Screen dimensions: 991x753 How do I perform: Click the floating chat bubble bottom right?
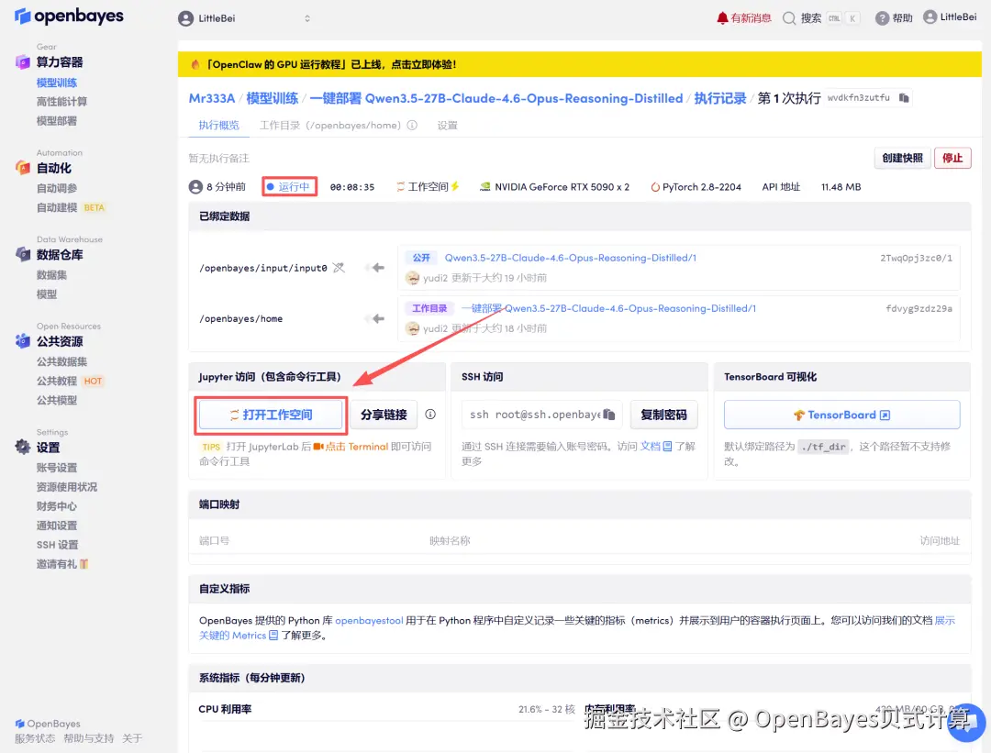[x=966, y=722]
